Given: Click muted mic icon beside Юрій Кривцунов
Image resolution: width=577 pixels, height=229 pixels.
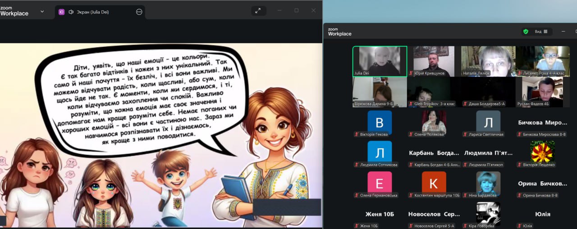Looking at the screenshot, I should pyautogui.click(x=411, y=73).
